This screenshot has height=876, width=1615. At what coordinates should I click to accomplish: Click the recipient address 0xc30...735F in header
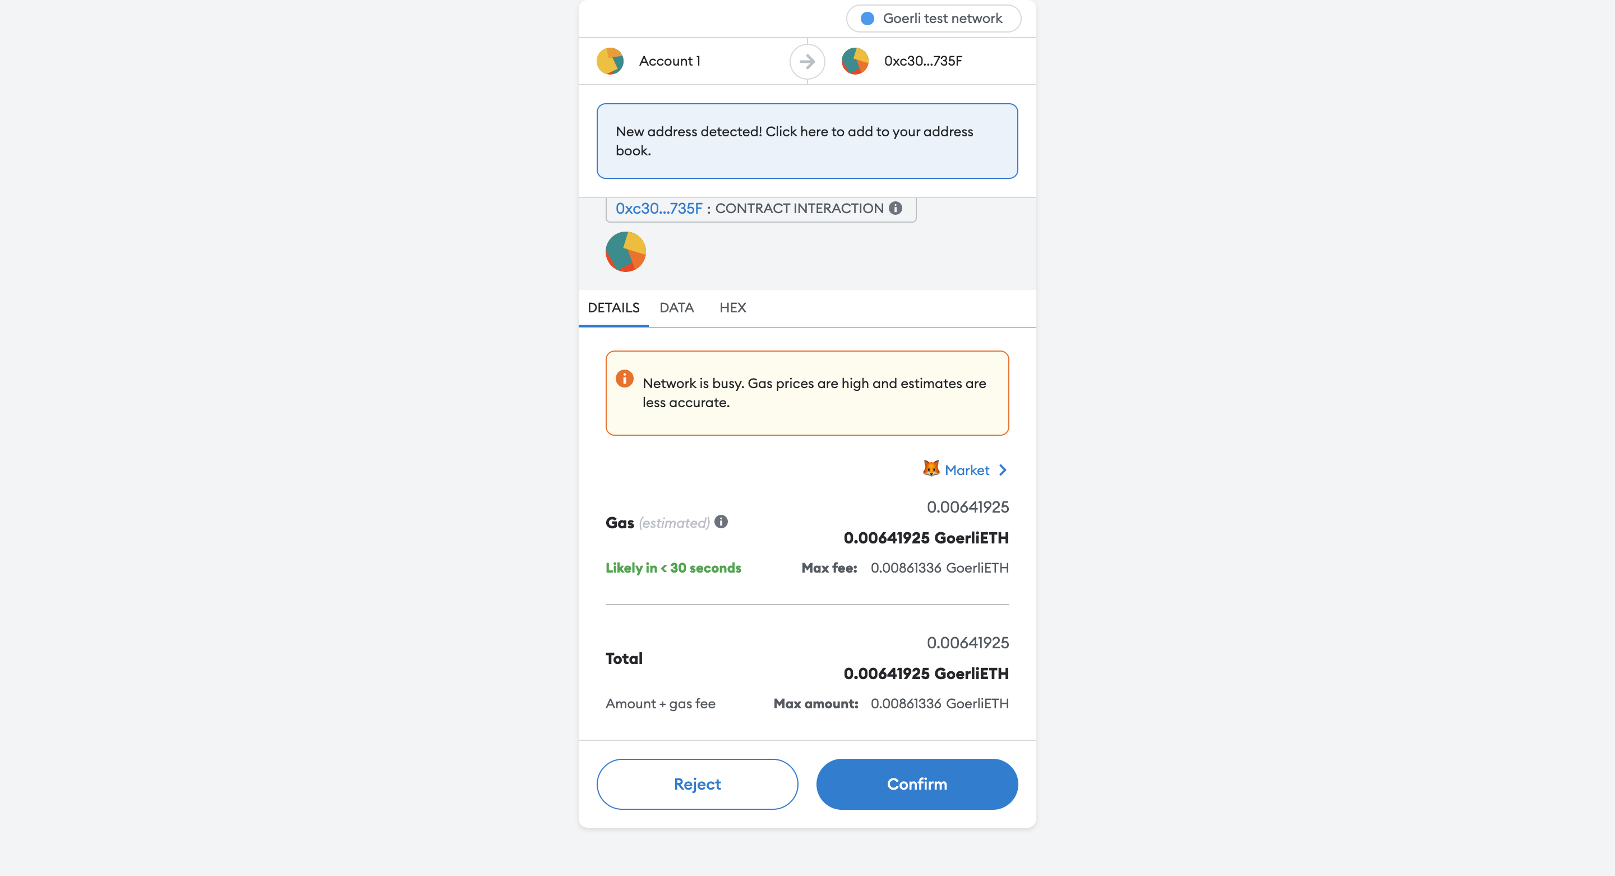[922, 62]
